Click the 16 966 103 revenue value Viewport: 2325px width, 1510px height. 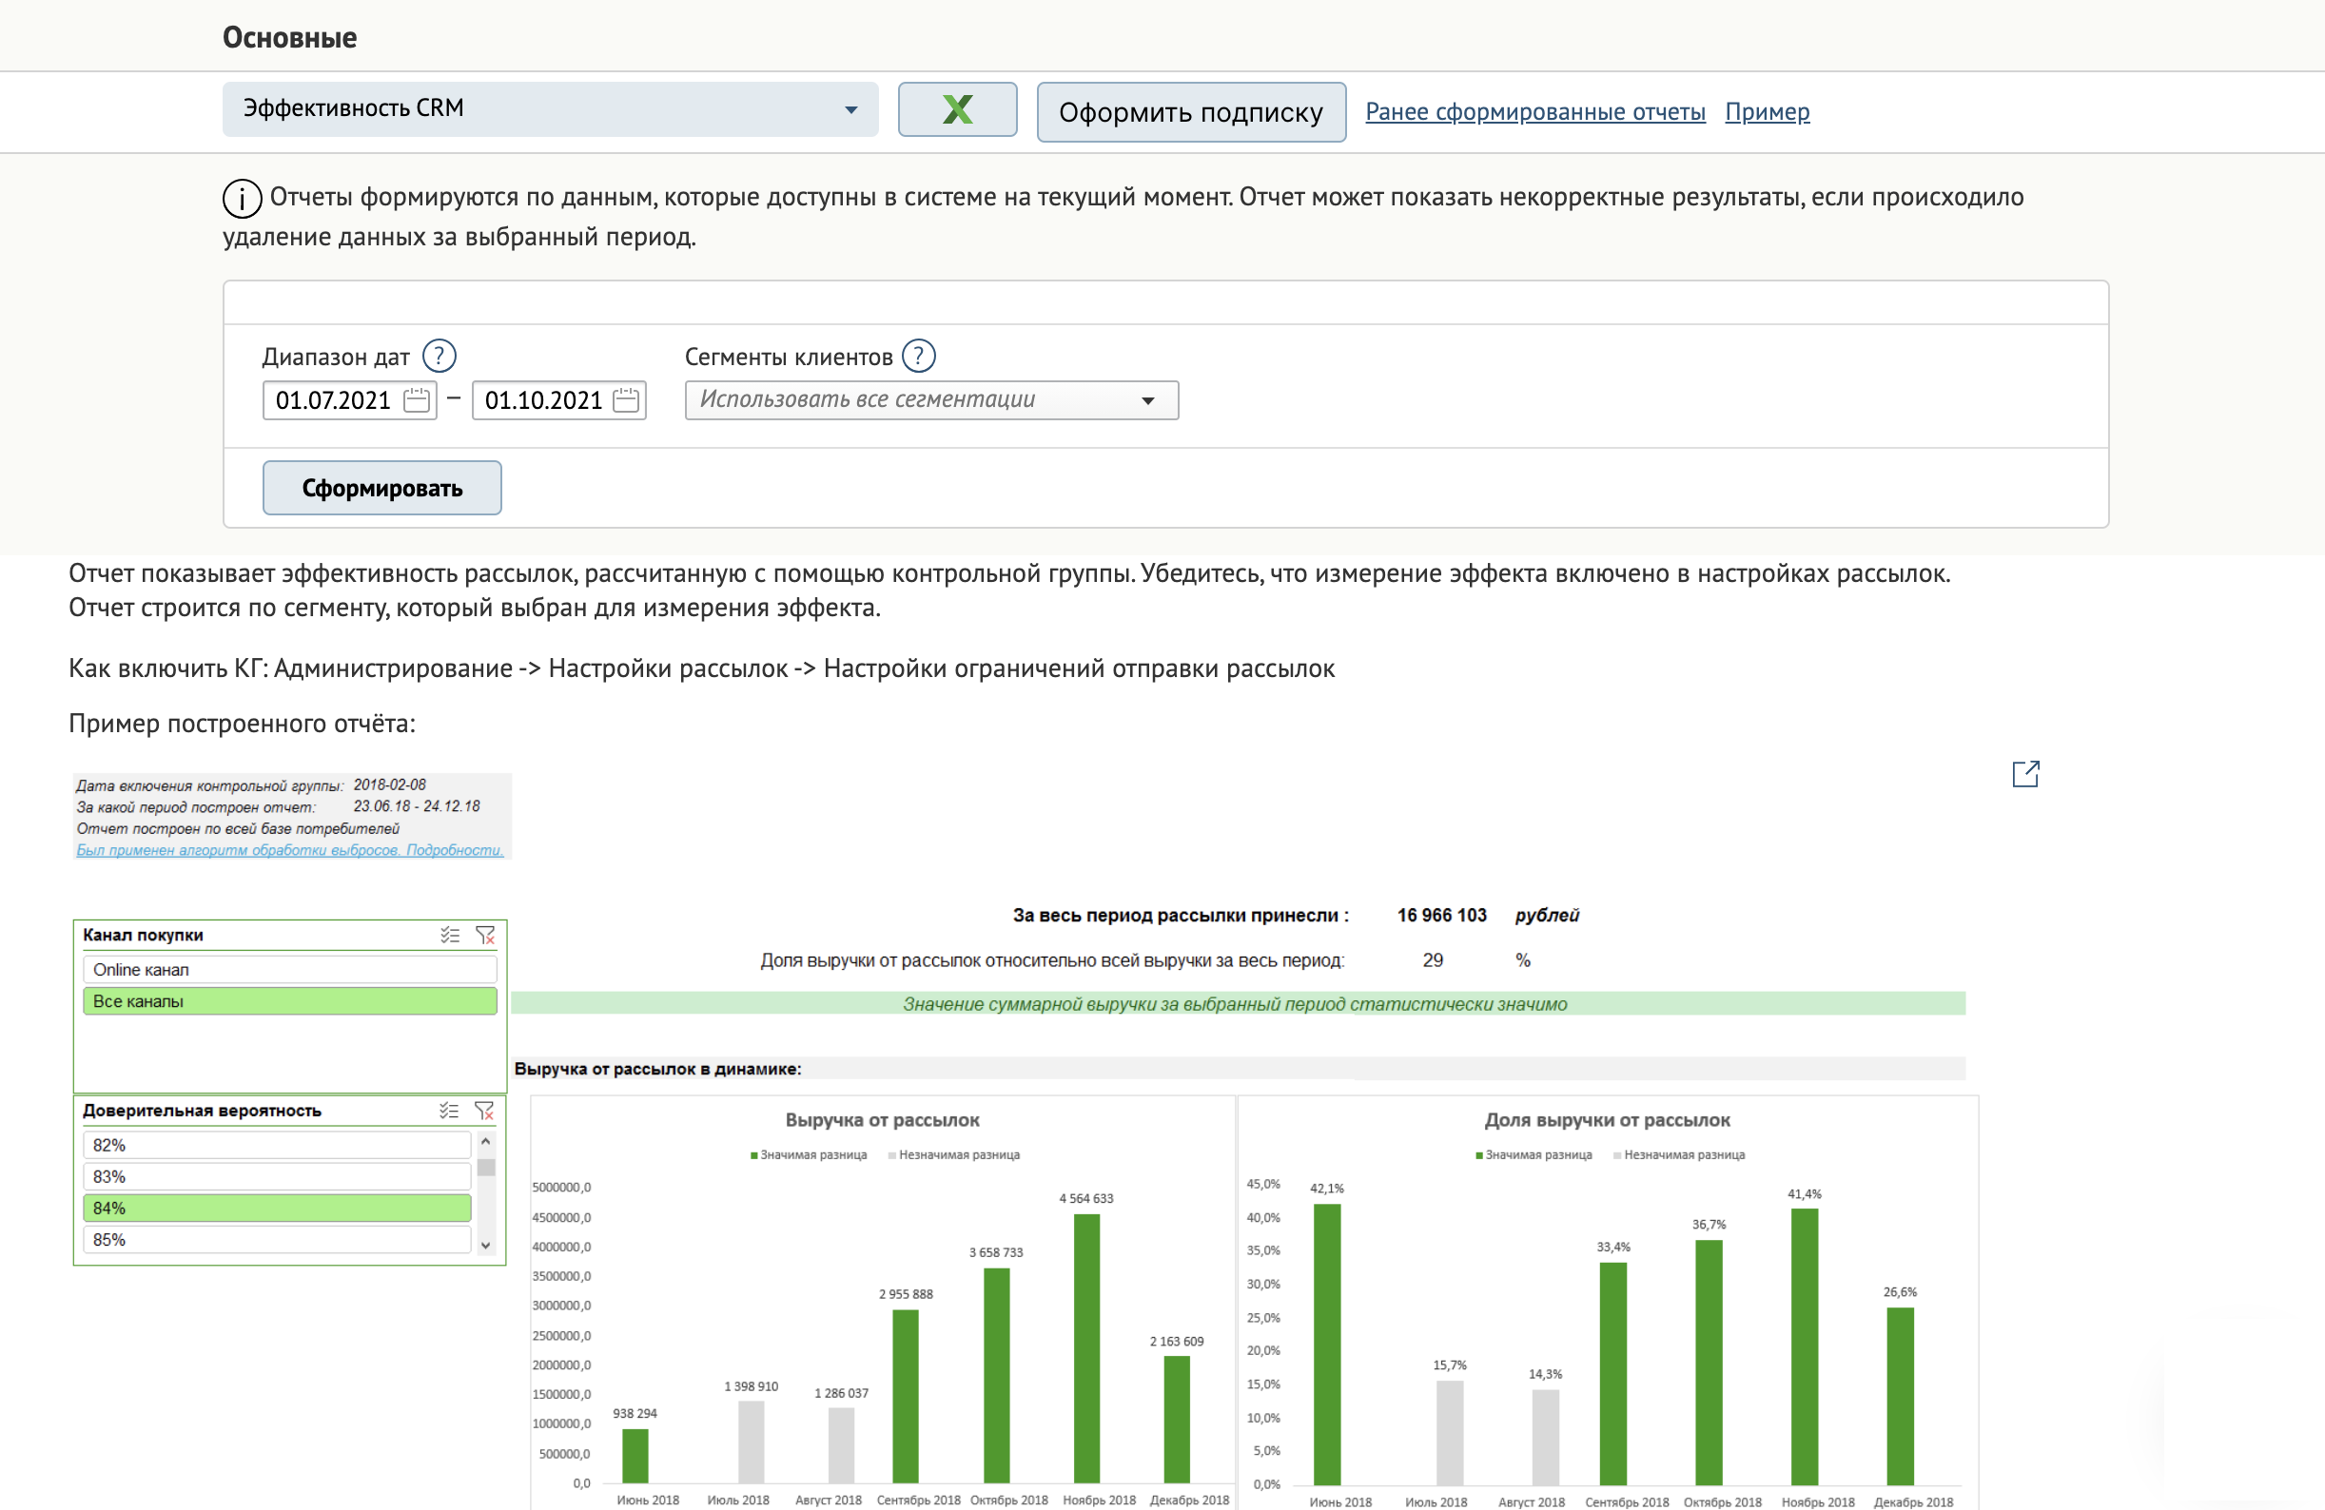(x=1441, y=915)
